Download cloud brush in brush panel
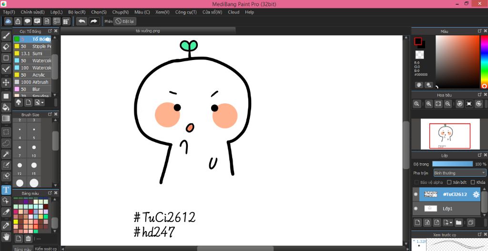The height and width of the screenshot is (251, 488). coord(19,102)
